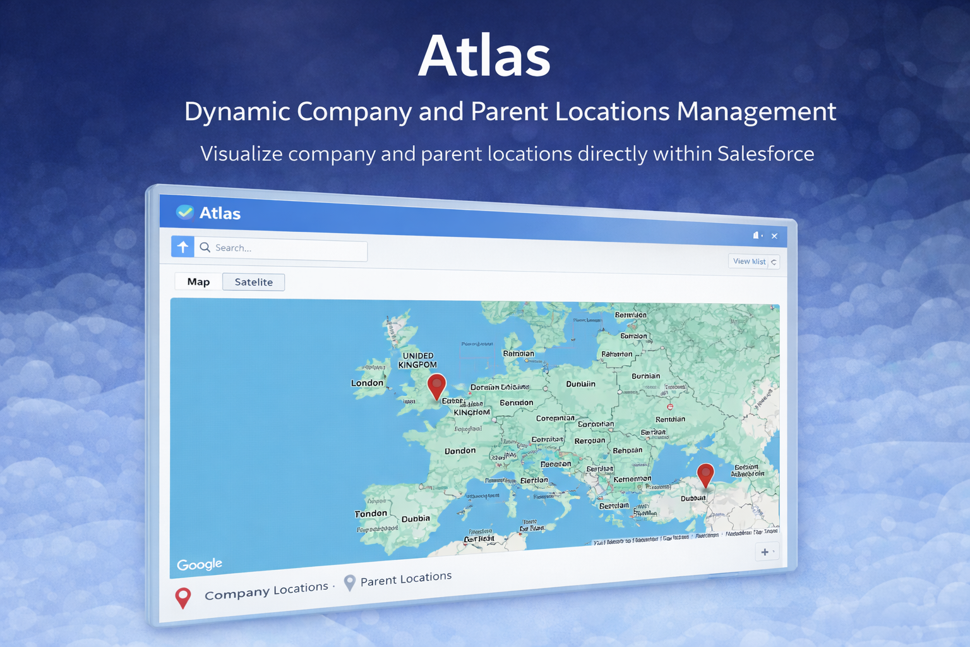Click the map attribution text

click(685, 537)
